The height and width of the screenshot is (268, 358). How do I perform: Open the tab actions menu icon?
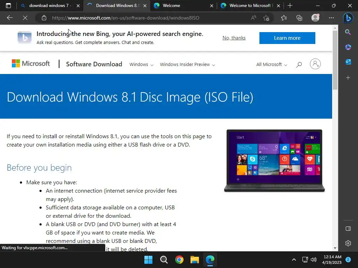point(8,6)
